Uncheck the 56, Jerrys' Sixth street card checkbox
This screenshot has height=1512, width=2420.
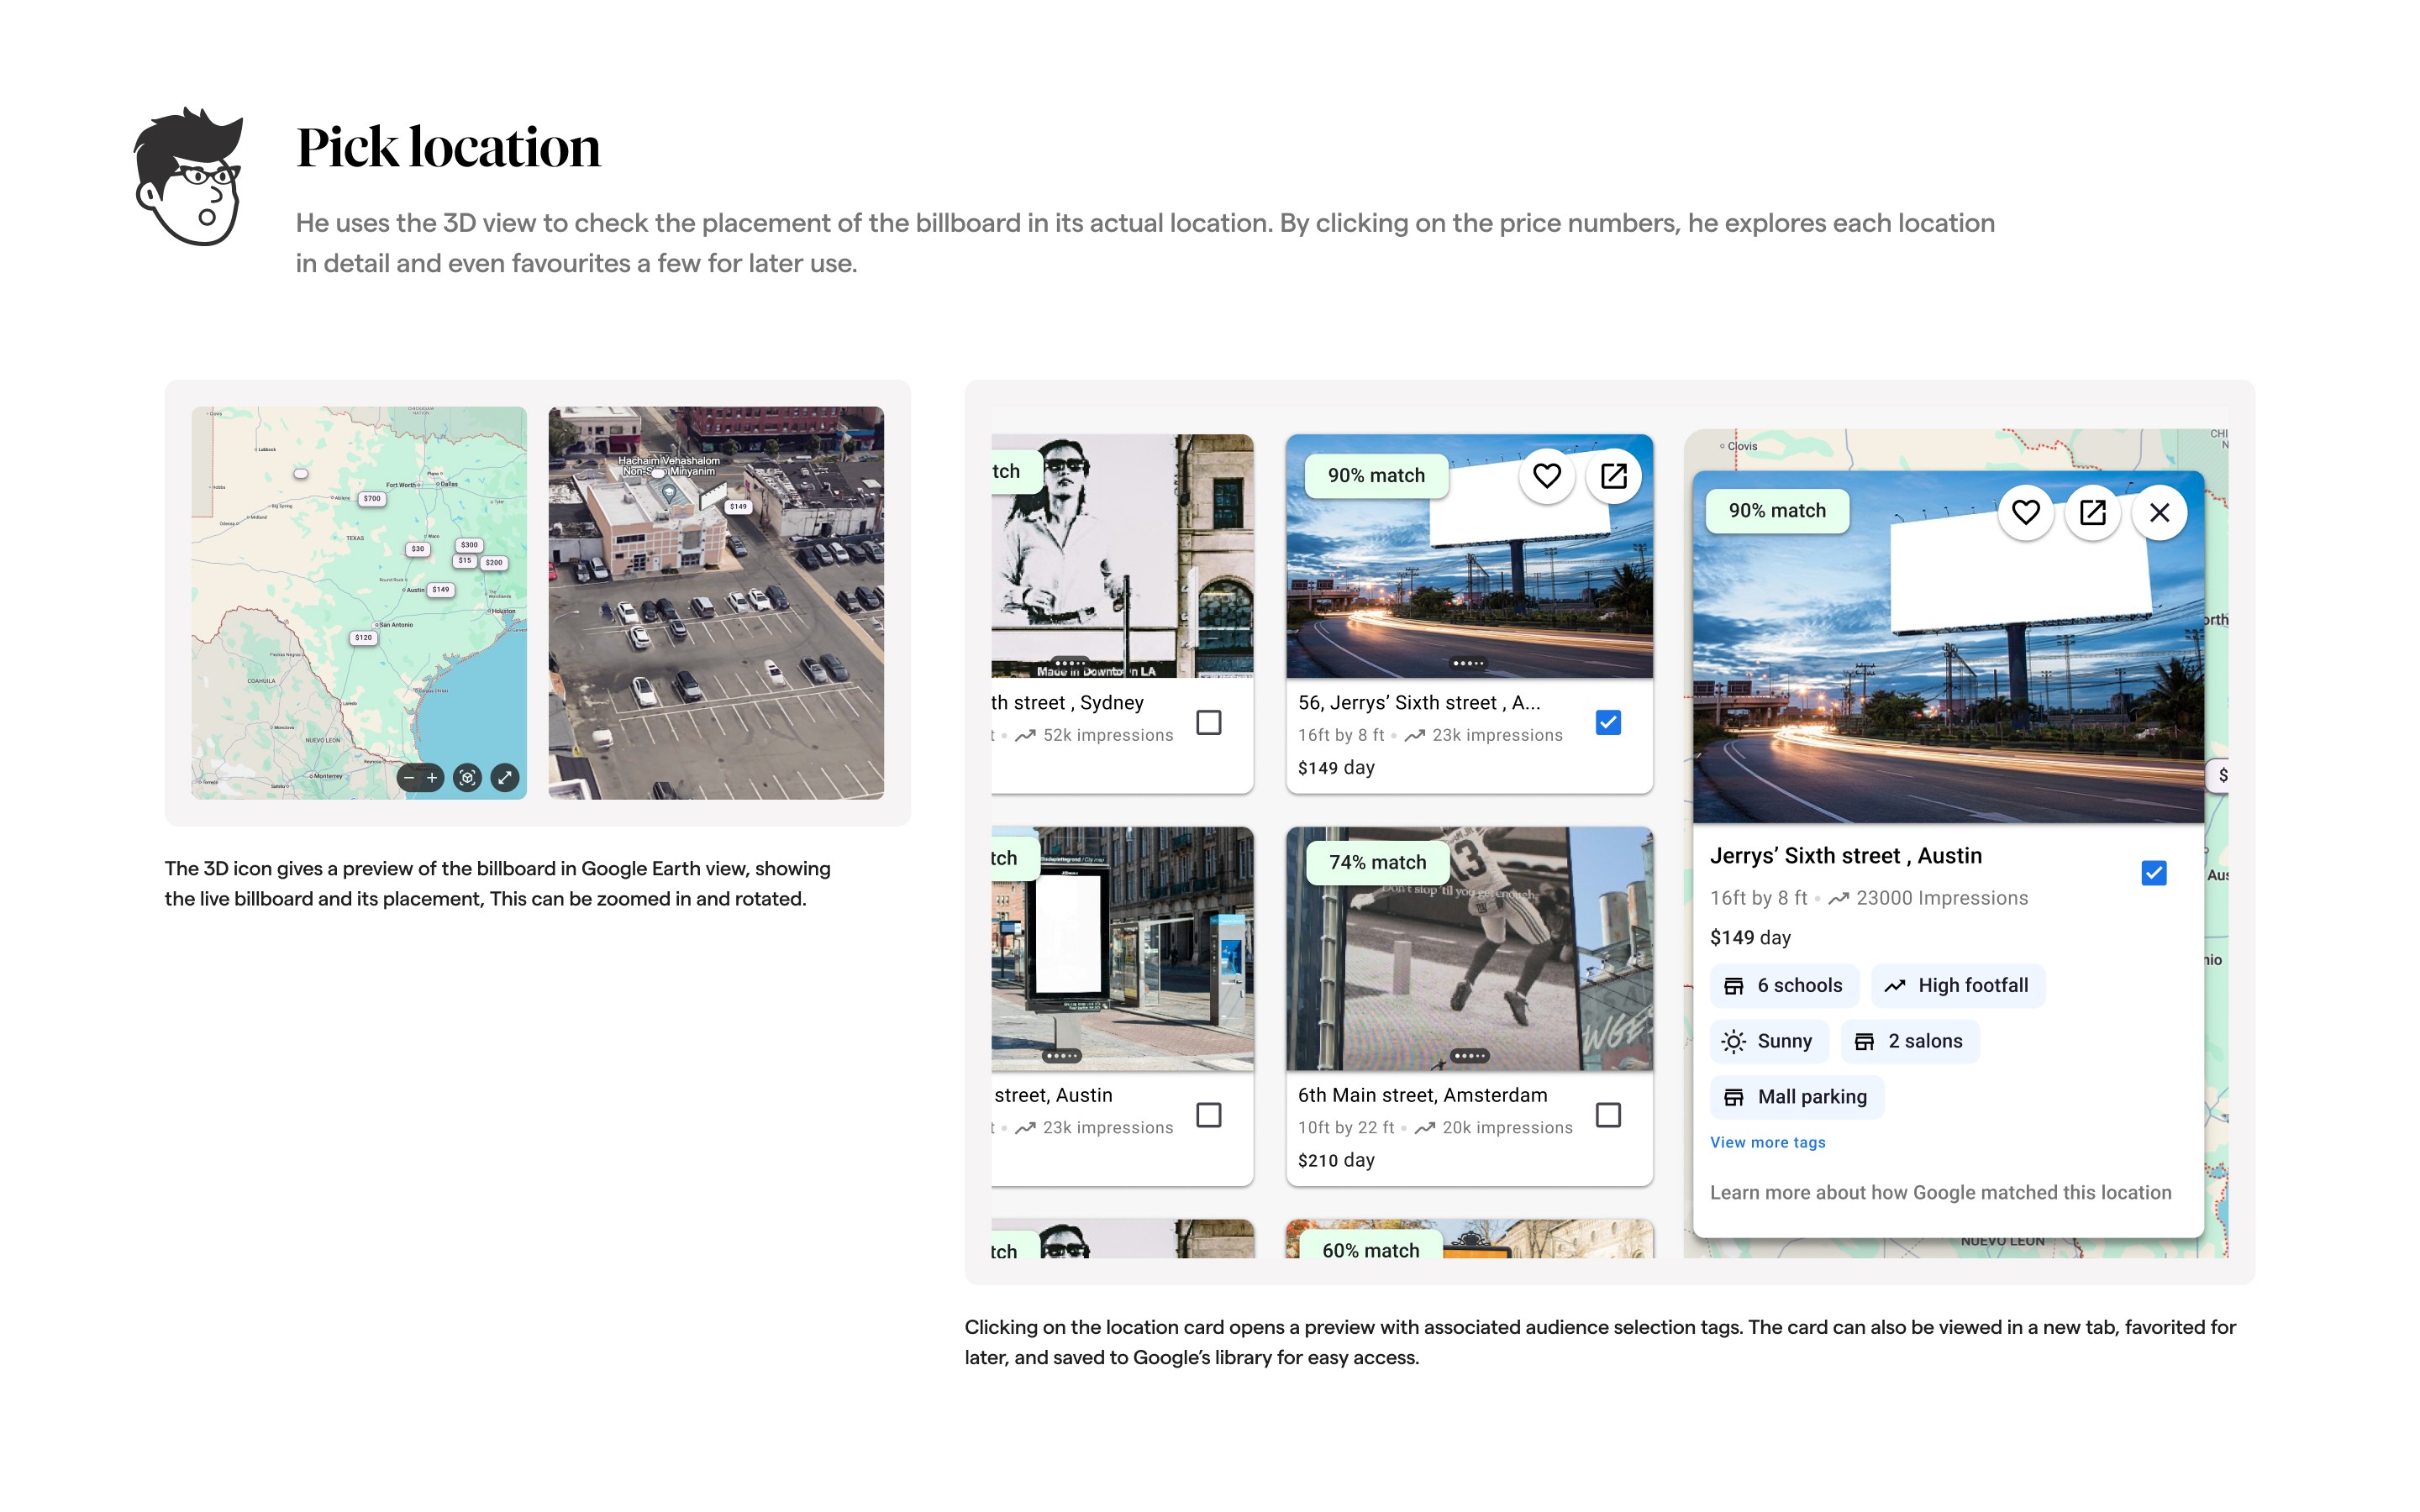tap(1607, 722)
